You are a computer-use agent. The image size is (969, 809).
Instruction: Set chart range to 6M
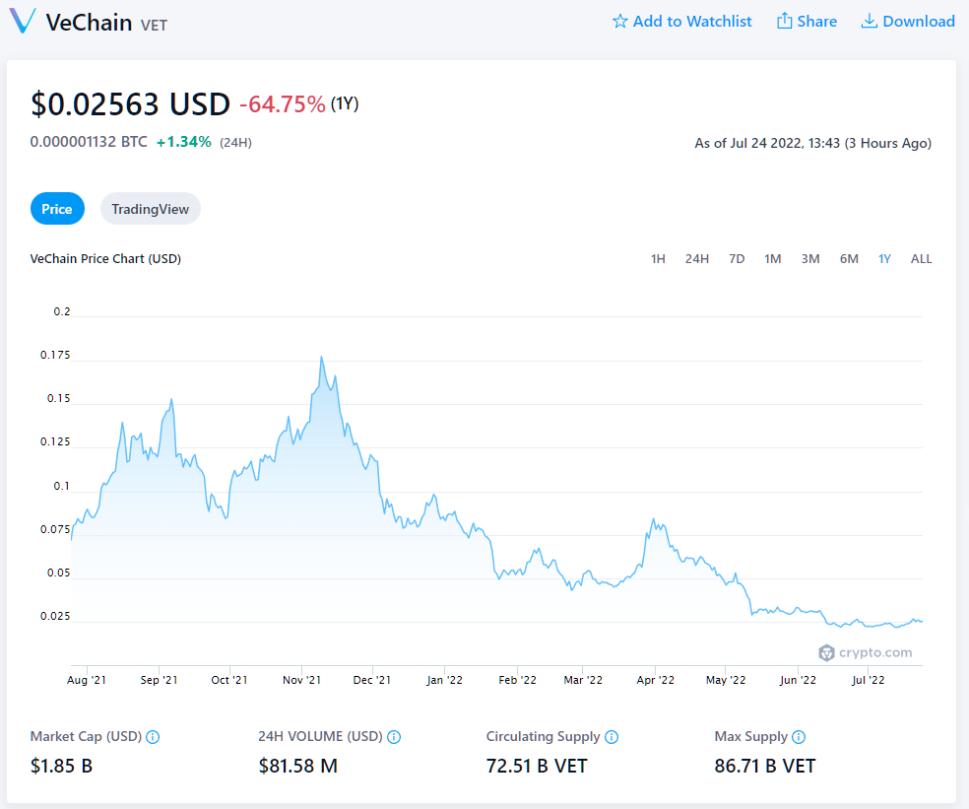click(x=848, y=259)
